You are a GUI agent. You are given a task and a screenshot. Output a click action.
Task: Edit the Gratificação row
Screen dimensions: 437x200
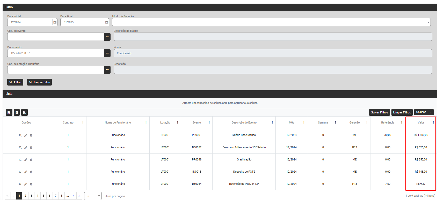coord(26,160)
